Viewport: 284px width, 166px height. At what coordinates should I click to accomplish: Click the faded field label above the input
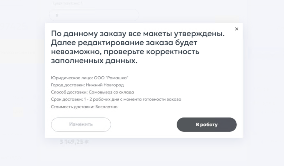tap(67, 4)
